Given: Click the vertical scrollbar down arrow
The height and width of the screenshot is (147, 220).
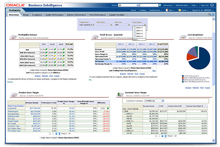Looking at the screenshot, I should coord(213,140).
